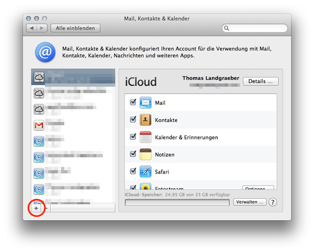Viewport: 314px width, 252px height.
Task: Click the large blue @ preference pane icon
Action: 46,52
